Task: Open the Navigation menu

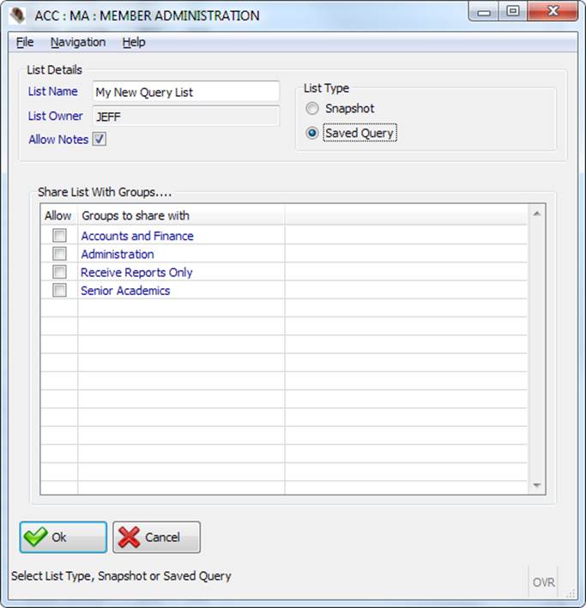Action: tap(77, 42)
